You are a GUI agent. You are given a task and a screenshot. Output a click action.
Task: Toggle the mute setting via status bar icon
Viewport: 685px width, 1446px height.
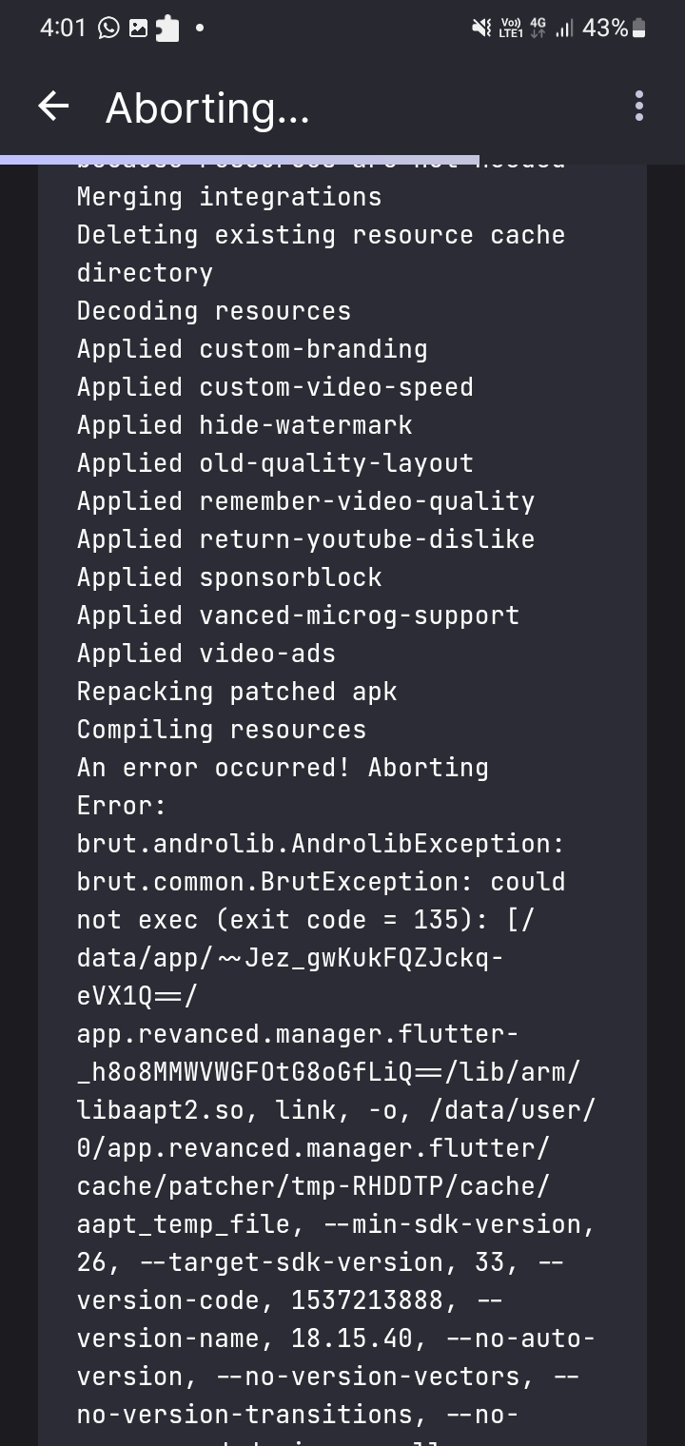(481, 29)
